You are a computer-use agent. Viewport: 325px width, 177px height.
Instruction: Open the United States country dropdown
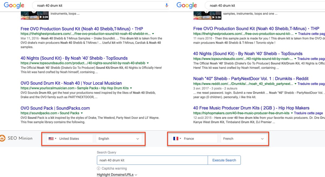click(x=70, y=139)
